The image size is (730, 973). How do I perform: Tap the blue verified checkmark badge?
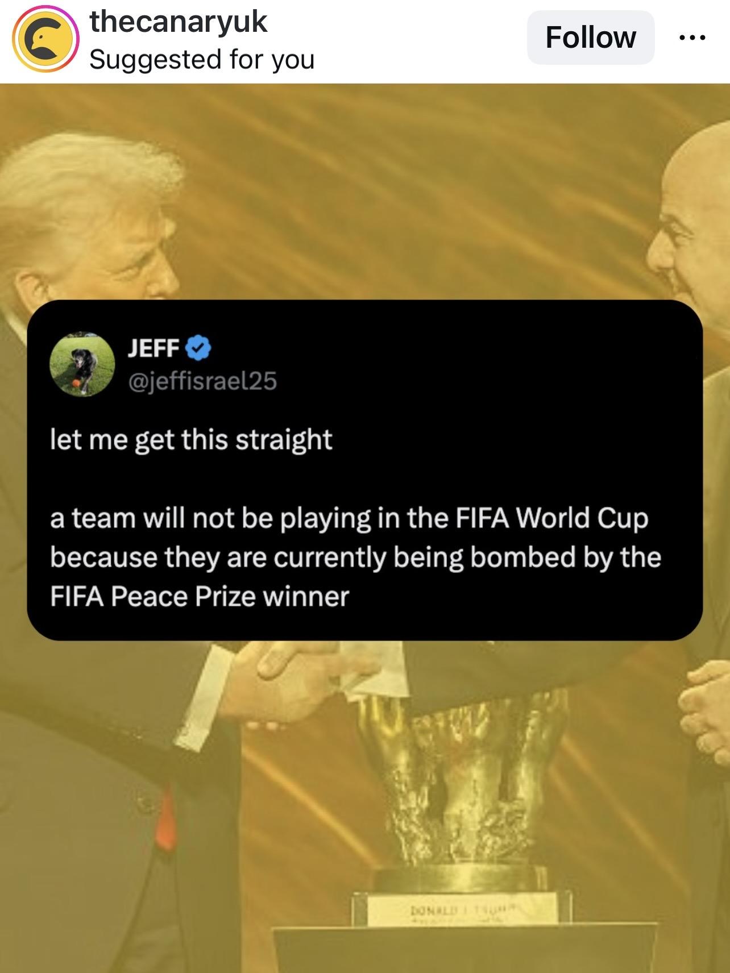pyautogui.click(x=198, y=348)
